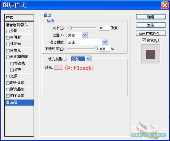Tick the 颜色叠加 checkbox

click(8, 83)
